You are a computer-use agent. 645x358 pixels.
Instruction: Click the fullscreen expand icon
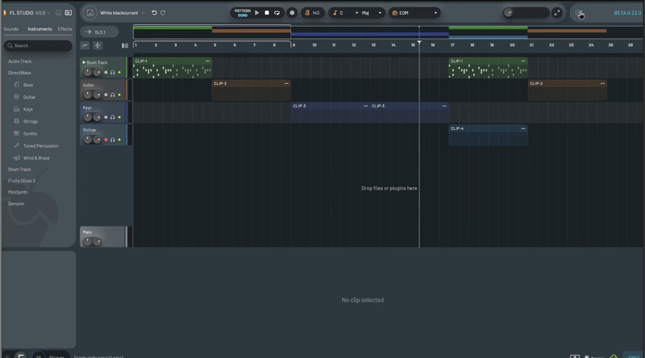(557, 13)
